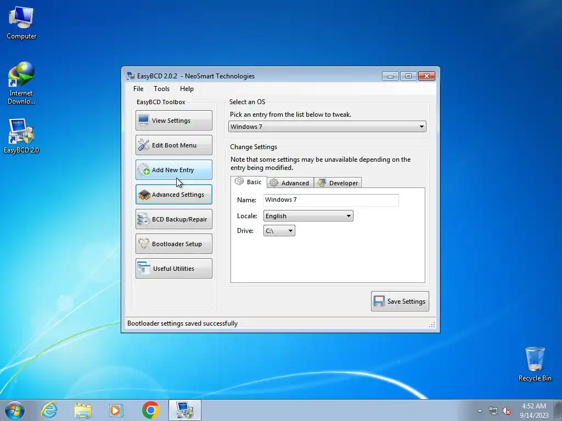Viewport: 562px width, 421px height.
Task: Open Bootloader Setup
Action: 174,244
